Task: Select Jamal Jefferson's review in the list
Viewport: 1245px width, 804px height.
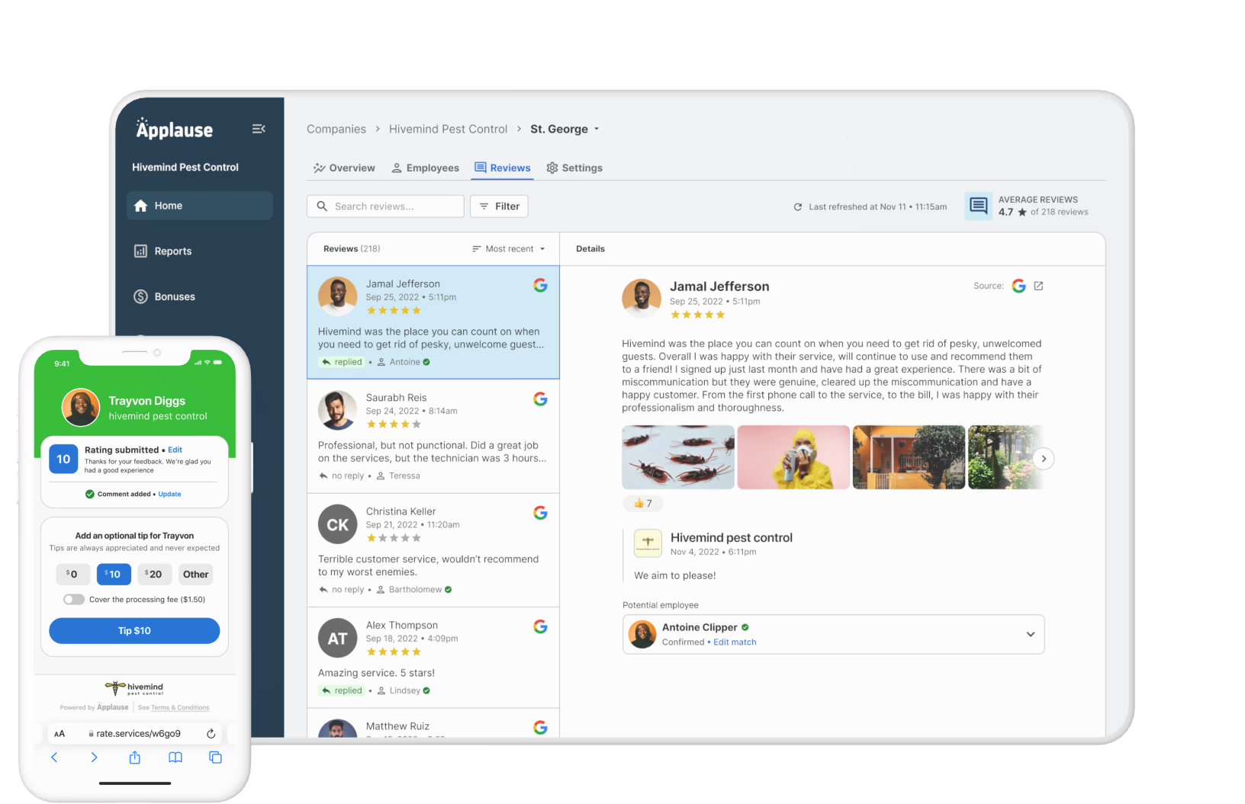Action: coord(433,322)
